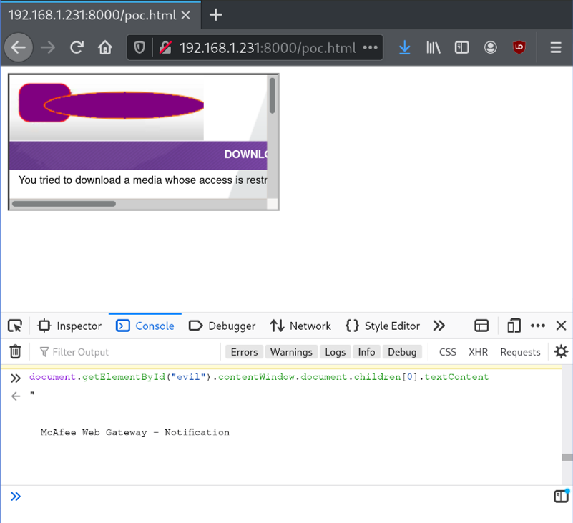Image resolution: width=573 pixels, height=523 pixels.
Task: Click the browser Back button
Action: pyautogui.click(x=19, y=48)
